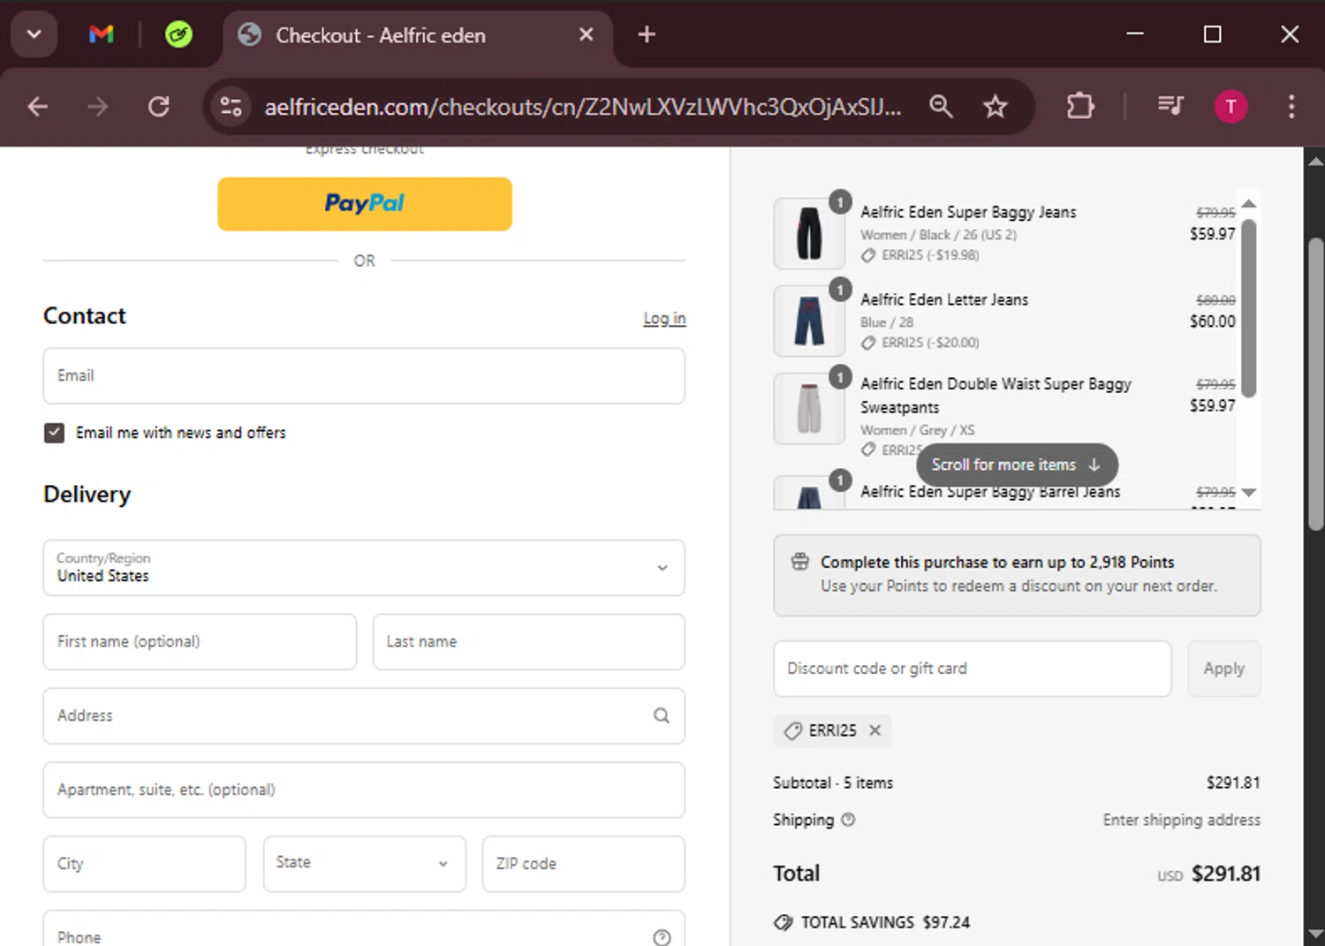Focus the Address field
The height and width of the screenshot is (946, 1325).
(364, 716)
